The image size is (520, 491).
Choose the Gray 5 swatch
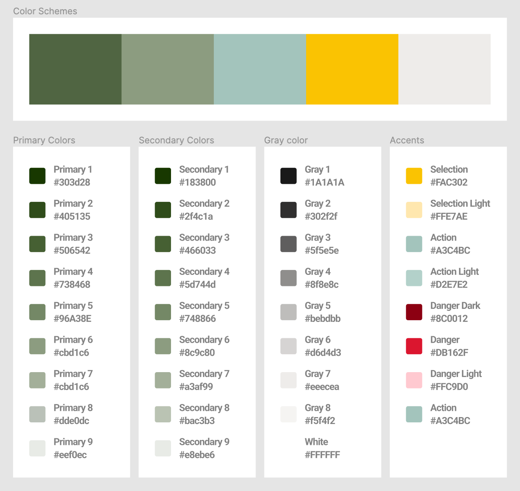tap(289, 312)
